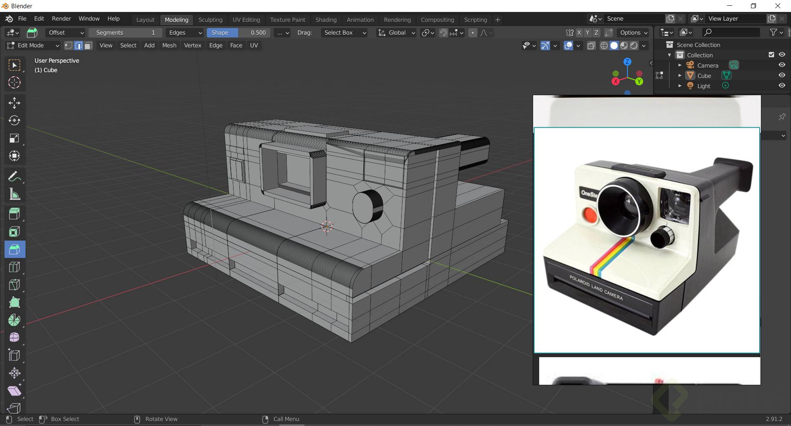The image size is (791, 426).
Task: Open the Mesh menu
Action: pos(169,45)
